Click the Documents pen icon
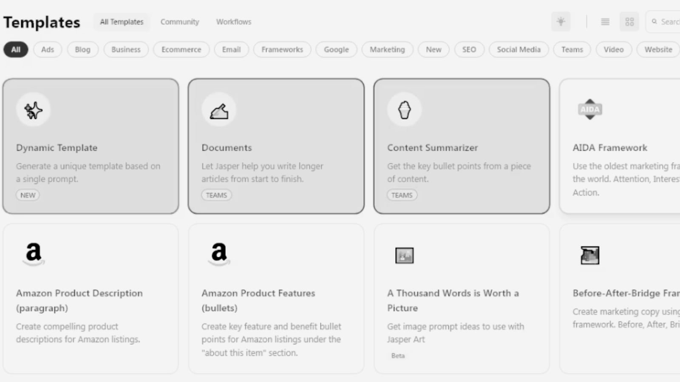The width and height of the screenshot is (680, 382). pyautogui.click(x=219, y=110)
